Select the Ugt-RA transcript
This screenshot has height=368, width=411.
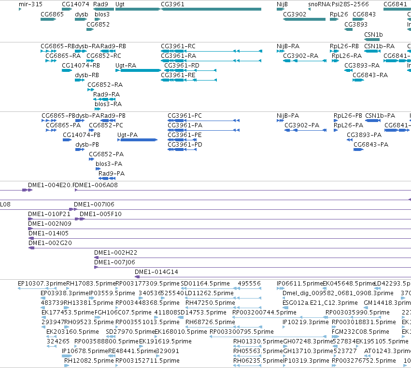point(138,70)
